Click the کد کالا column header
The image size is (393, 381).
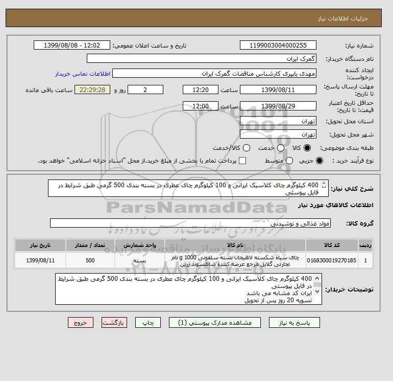pos(332,245)
